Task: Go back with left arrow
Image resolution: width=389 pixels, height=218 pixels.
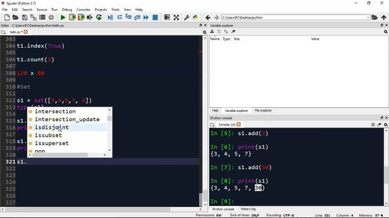Action: click(208, 18)
